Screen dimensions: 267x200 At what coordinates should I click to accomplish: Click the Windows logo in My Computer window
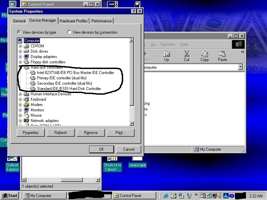pyautogui.click(x=238, y=44)
